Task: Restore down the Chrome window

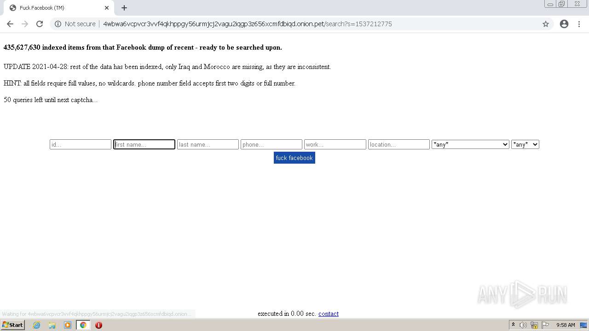Action: point(562,4)
